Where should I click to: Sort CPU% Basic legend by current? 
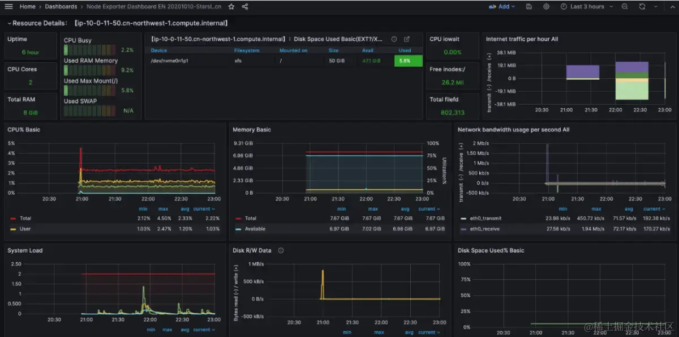[204, 209]
